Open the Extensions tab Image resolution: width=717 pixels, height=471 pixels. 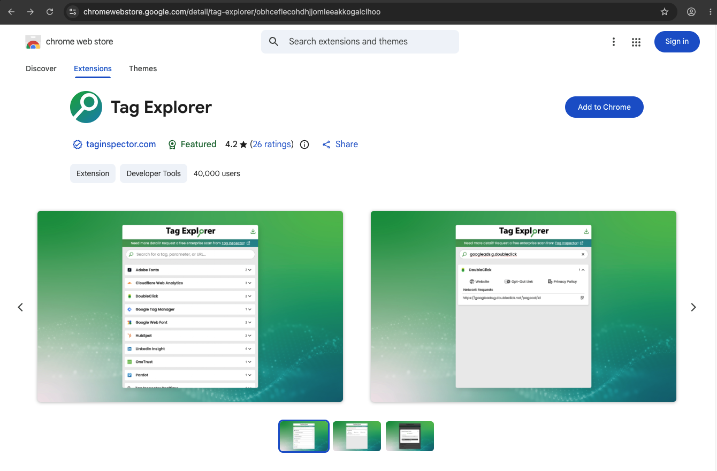(x=93, y=69)
